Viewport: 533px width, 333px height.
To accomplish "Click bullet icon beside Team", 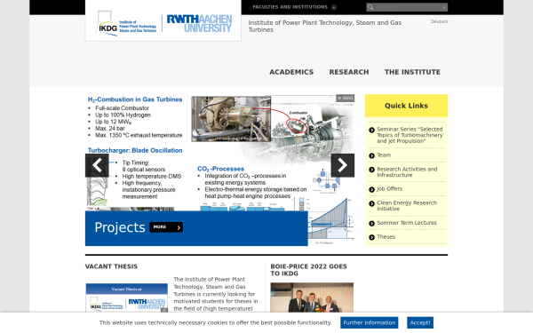I will pyautogui.click(x=371, y=155).
